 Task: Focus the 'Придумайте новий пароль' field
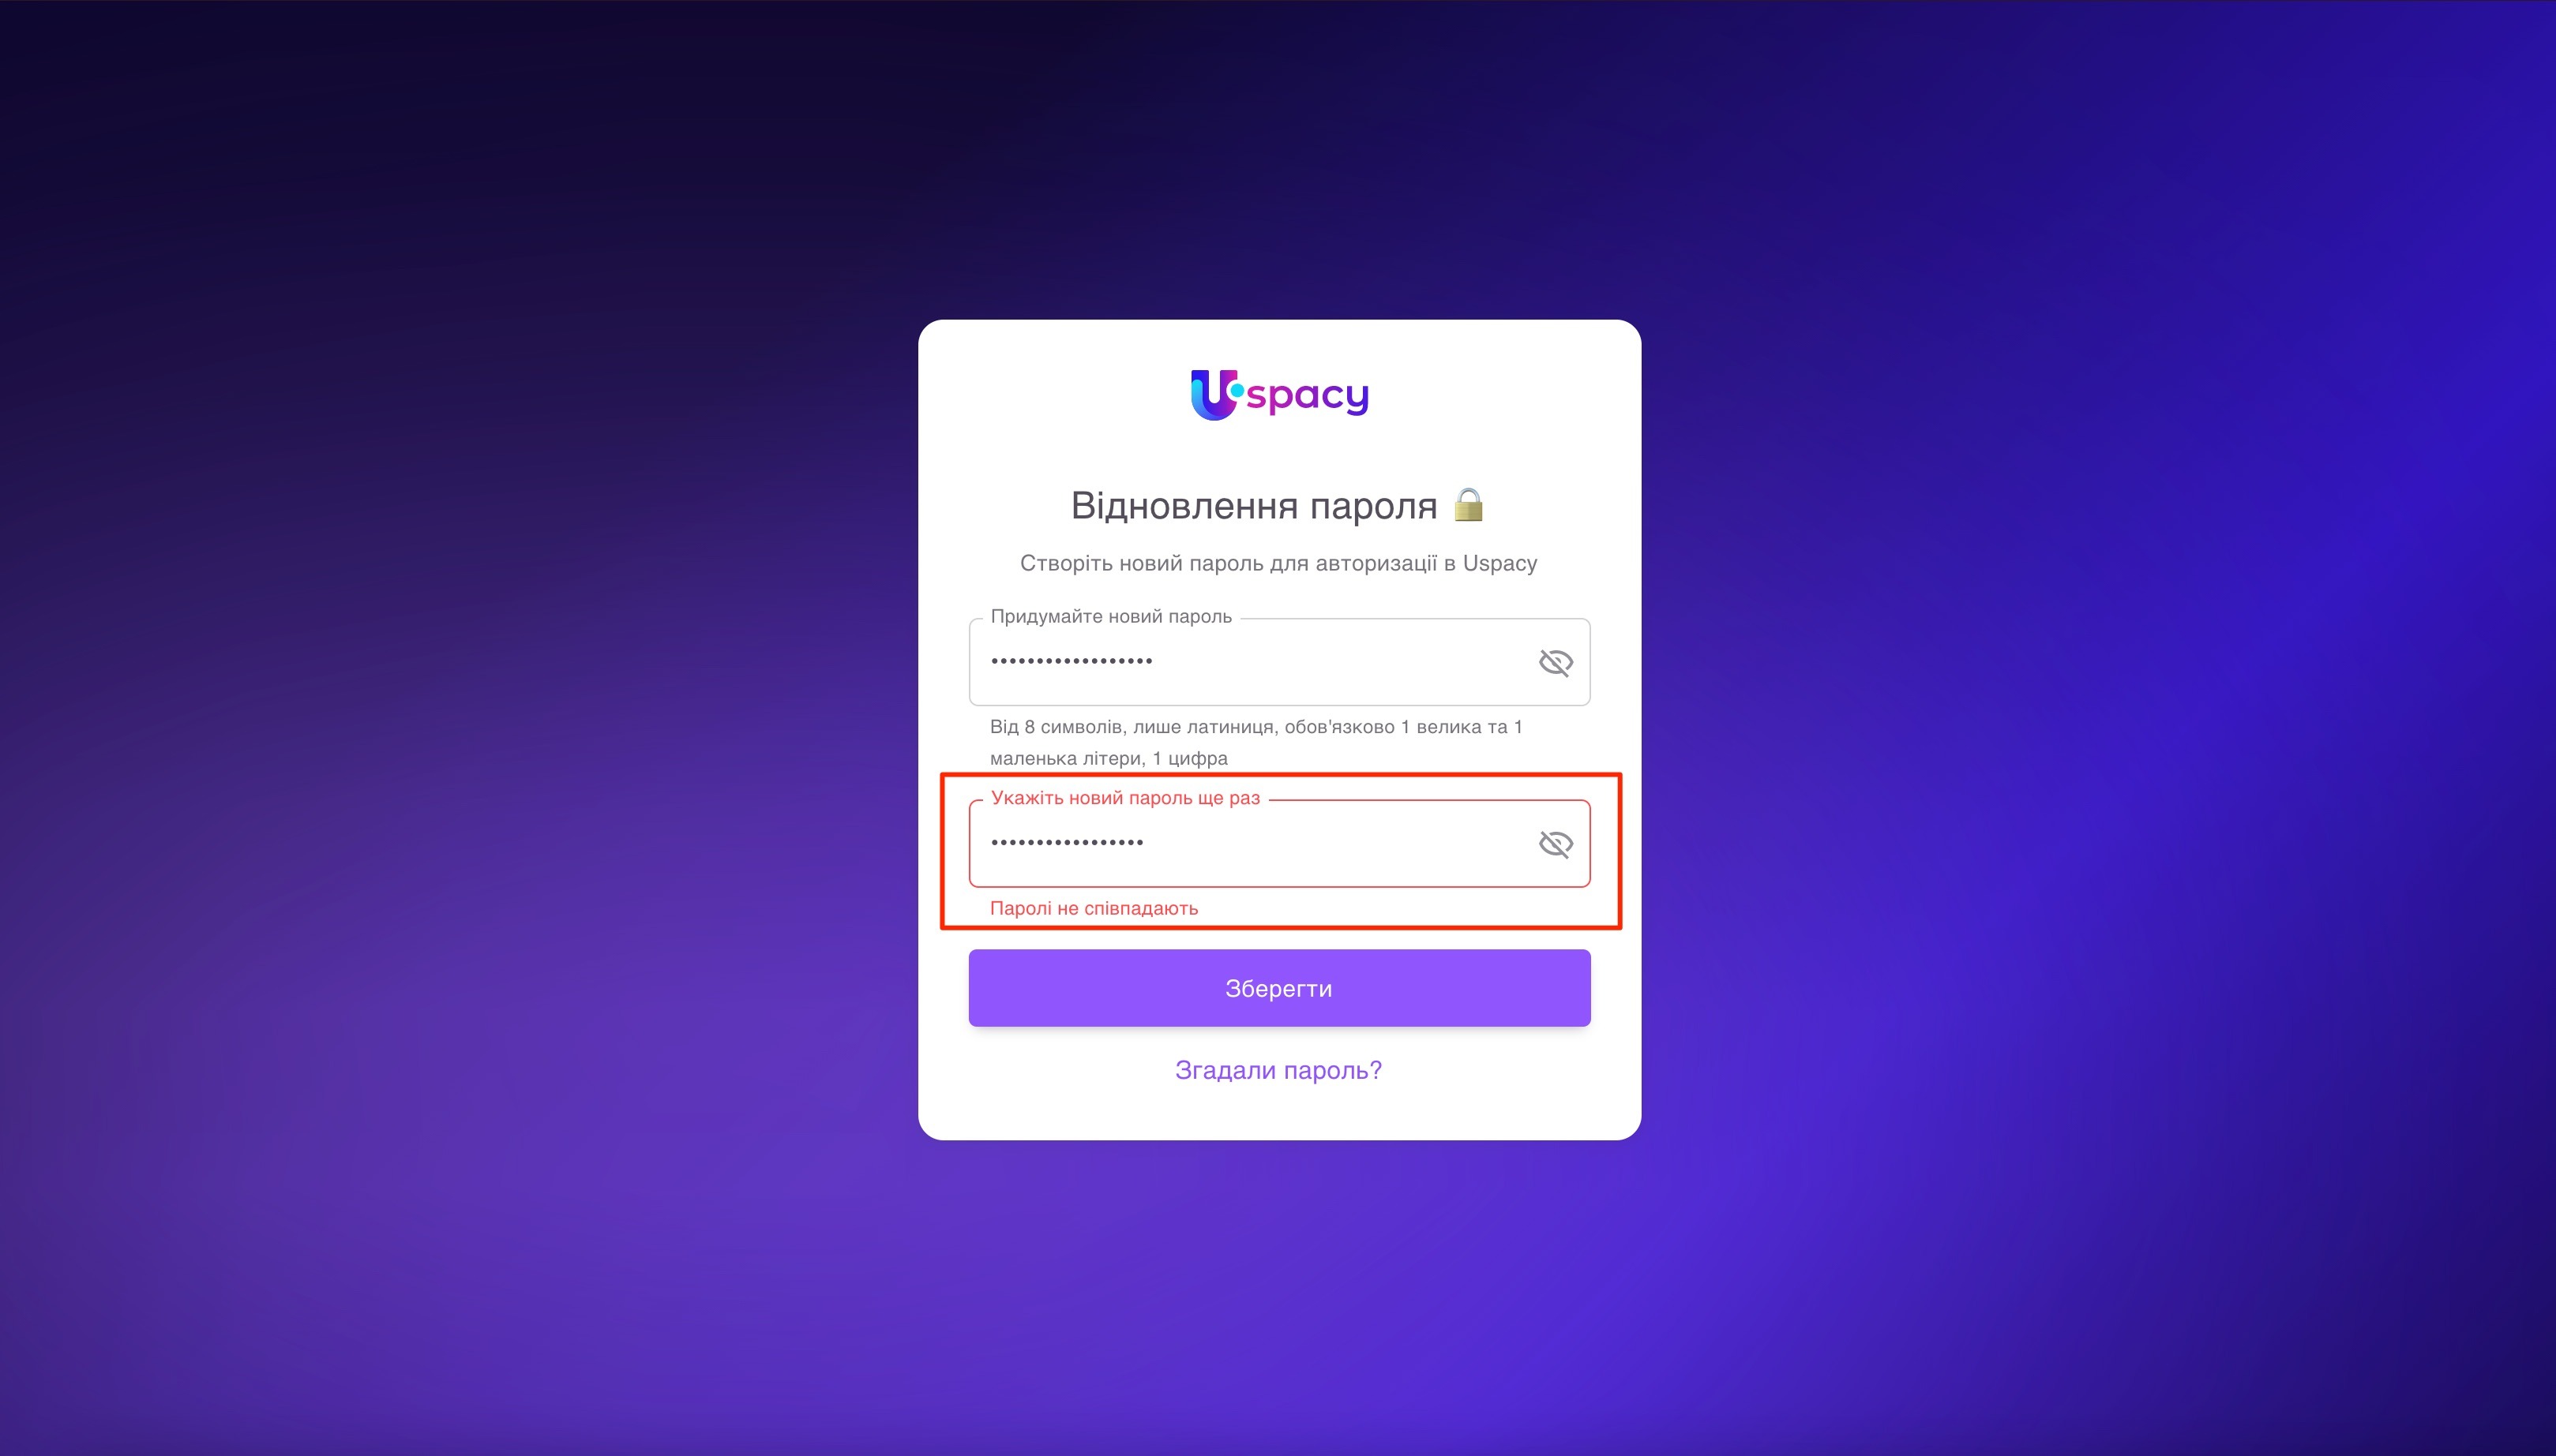1278,662
